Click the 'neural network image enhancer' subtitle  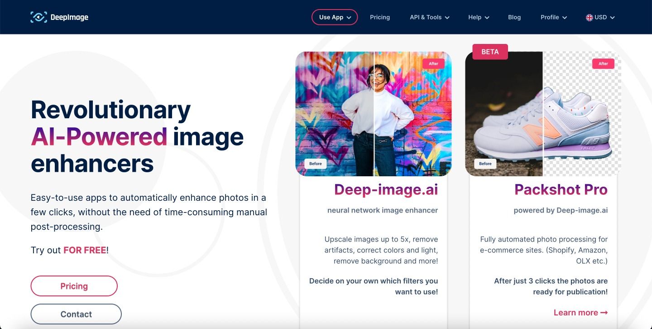point(383,210)
